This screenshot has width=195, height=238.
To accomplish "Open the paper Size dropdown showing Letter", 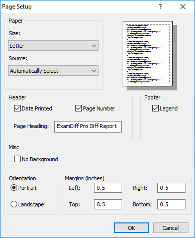I will point(53,46).
